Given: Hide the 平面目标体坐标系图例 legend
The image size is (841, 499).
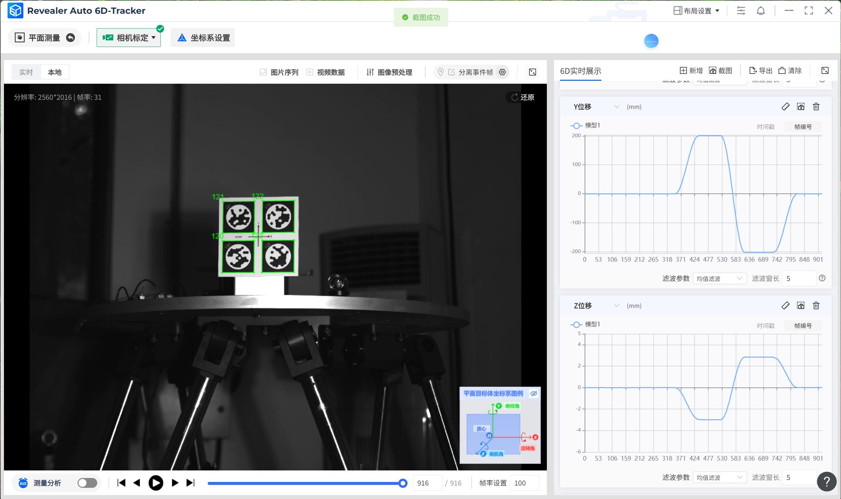Looking at the screenshot, I should pos(534,393).
